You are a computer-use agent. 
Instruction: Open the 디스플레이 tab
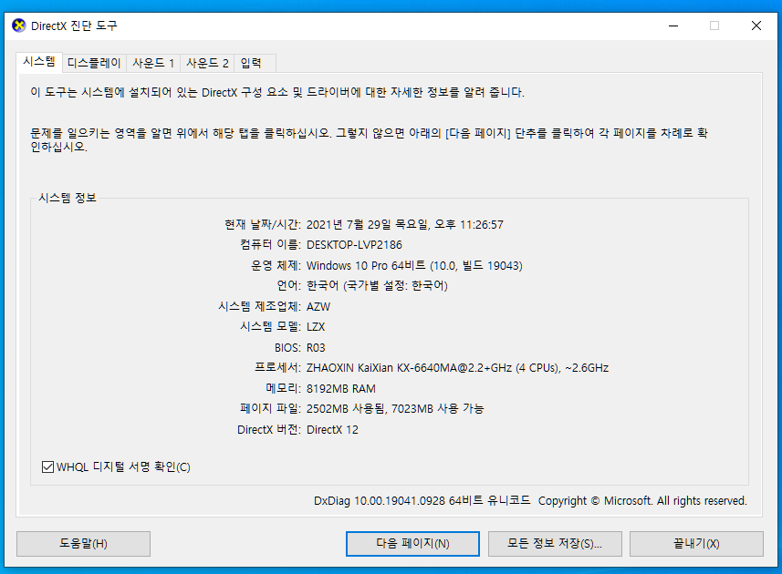94,63
